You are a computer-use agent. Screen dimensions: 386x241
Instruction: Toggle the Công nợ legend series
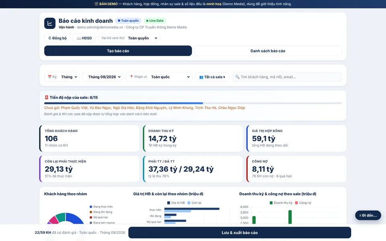click(x=303, y=203)
